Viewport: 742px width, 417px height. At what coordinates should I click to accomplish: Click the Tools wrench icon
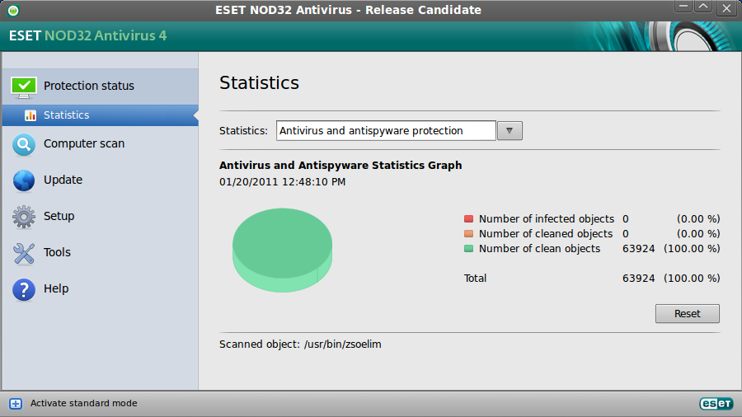[x=24, y=253]
